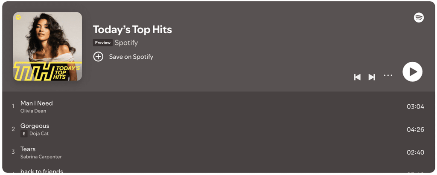This screenshot has width=437, height=175.
Task: Click the explicit E badge on Gorgeous
Action: pyautogui.click(x=24, y=134)
